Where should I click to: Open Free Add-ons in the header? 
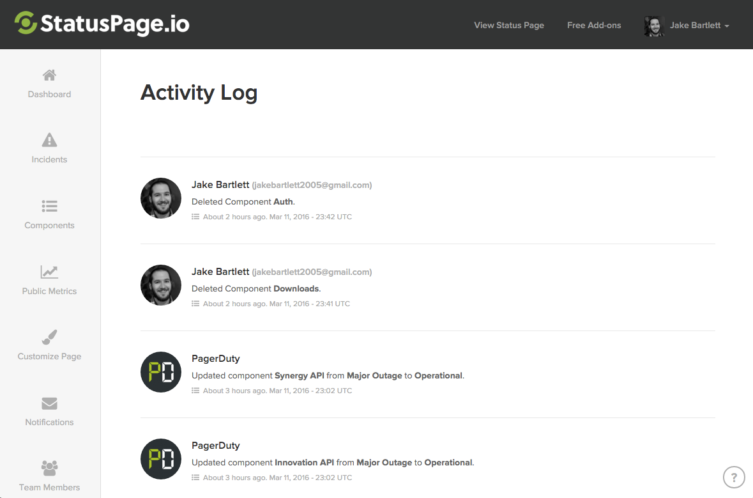pos(593,25)
